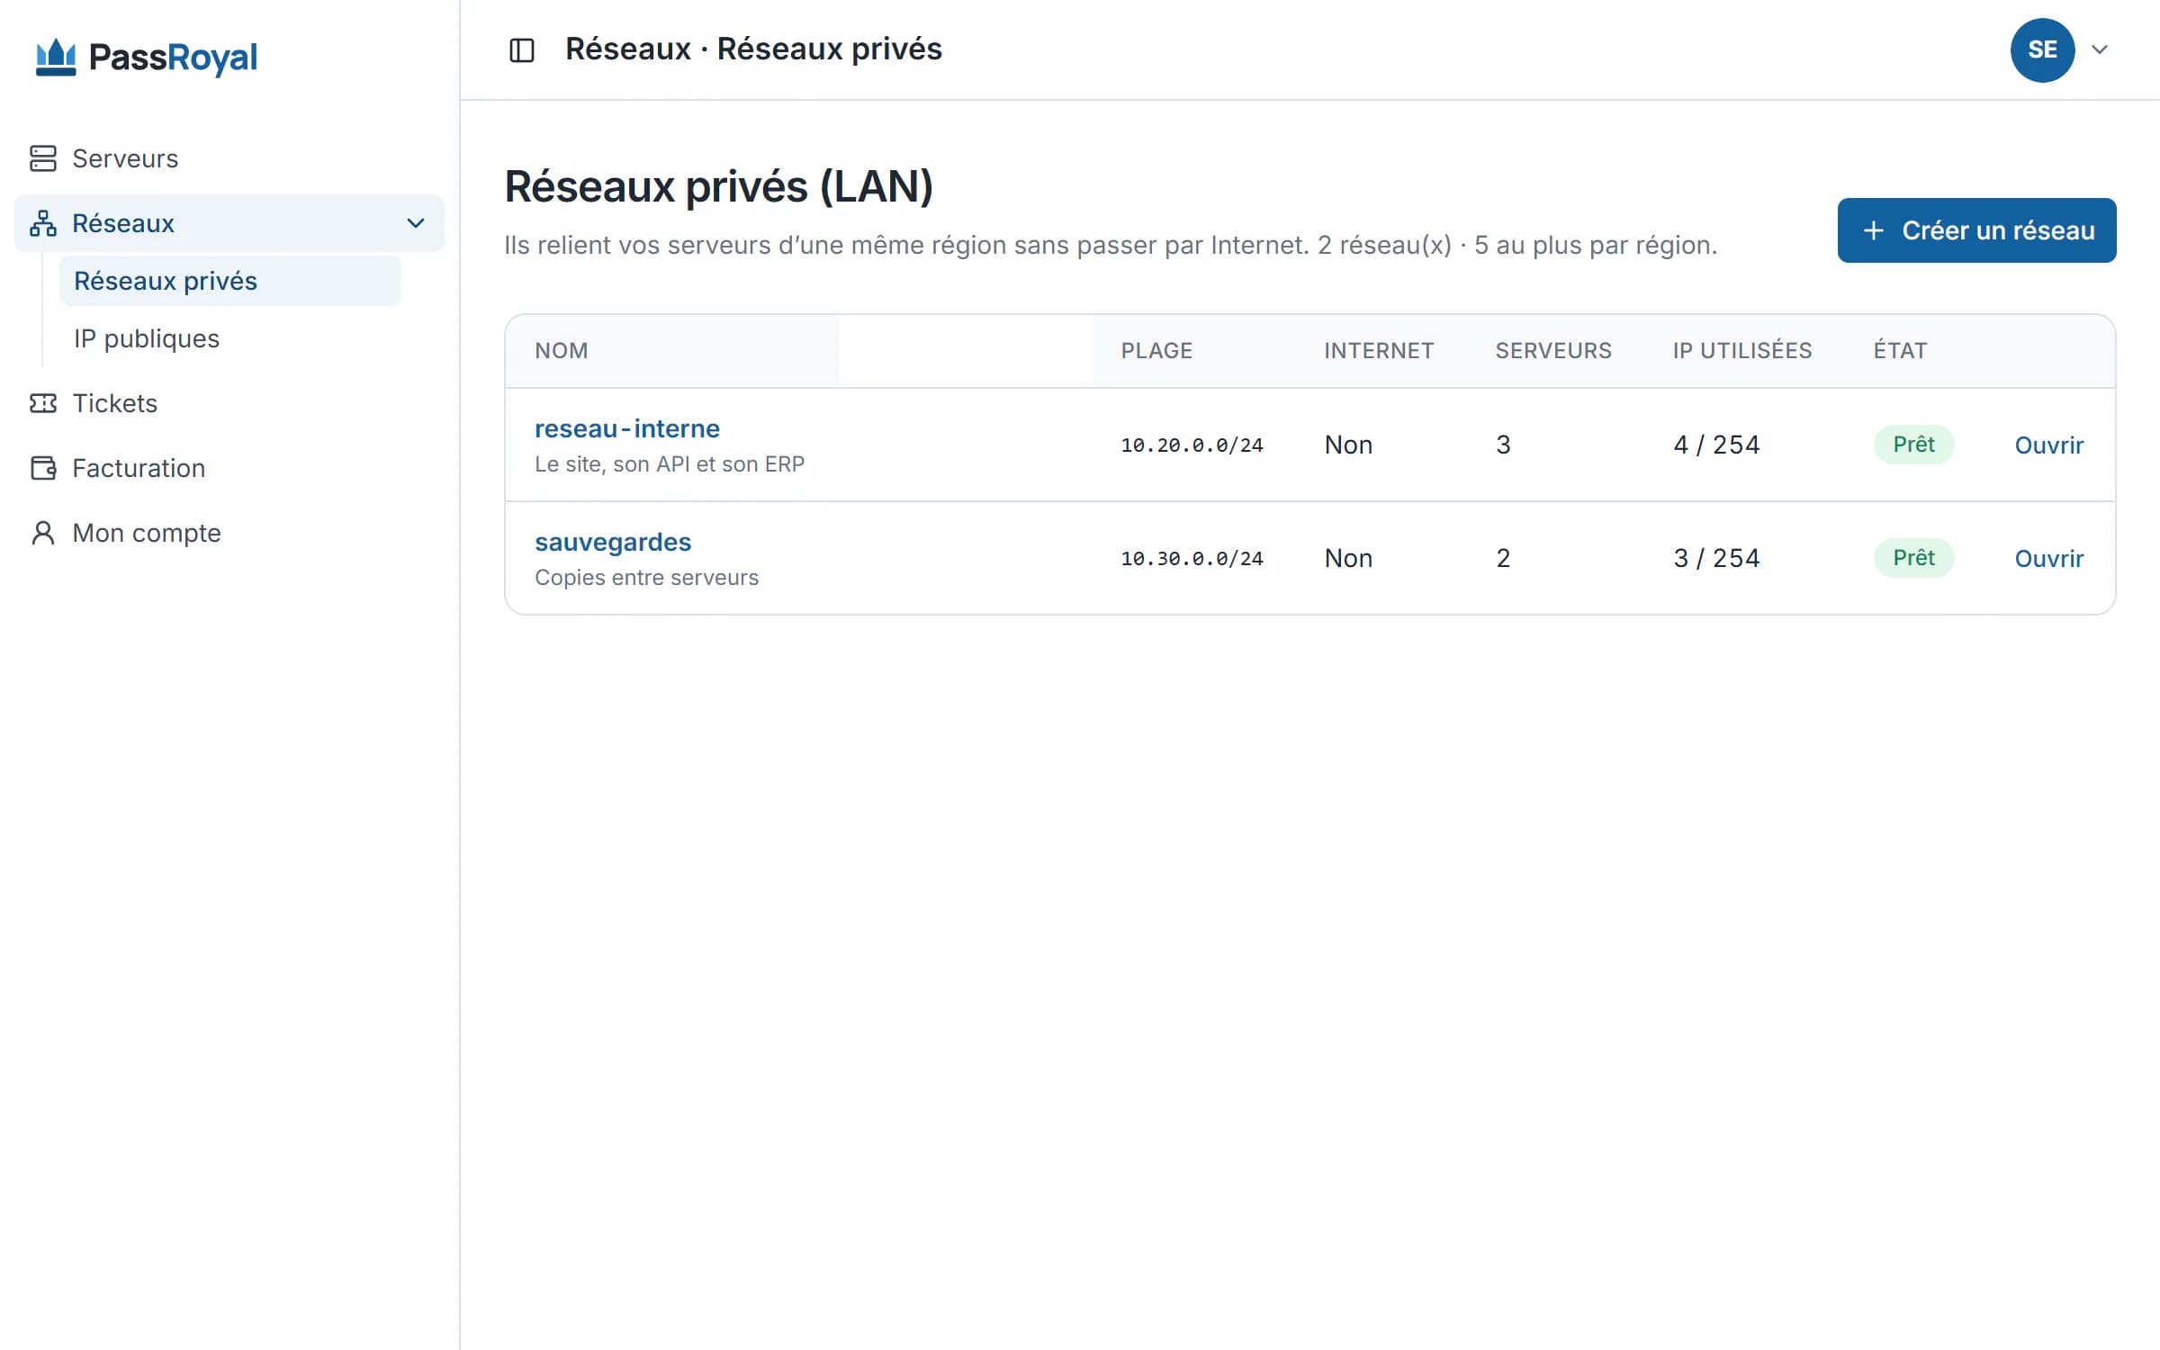Viewport: 2160px width, 1350px height.
Task: Select IP publiques submenu item
Action: click(x=147, y=338)
